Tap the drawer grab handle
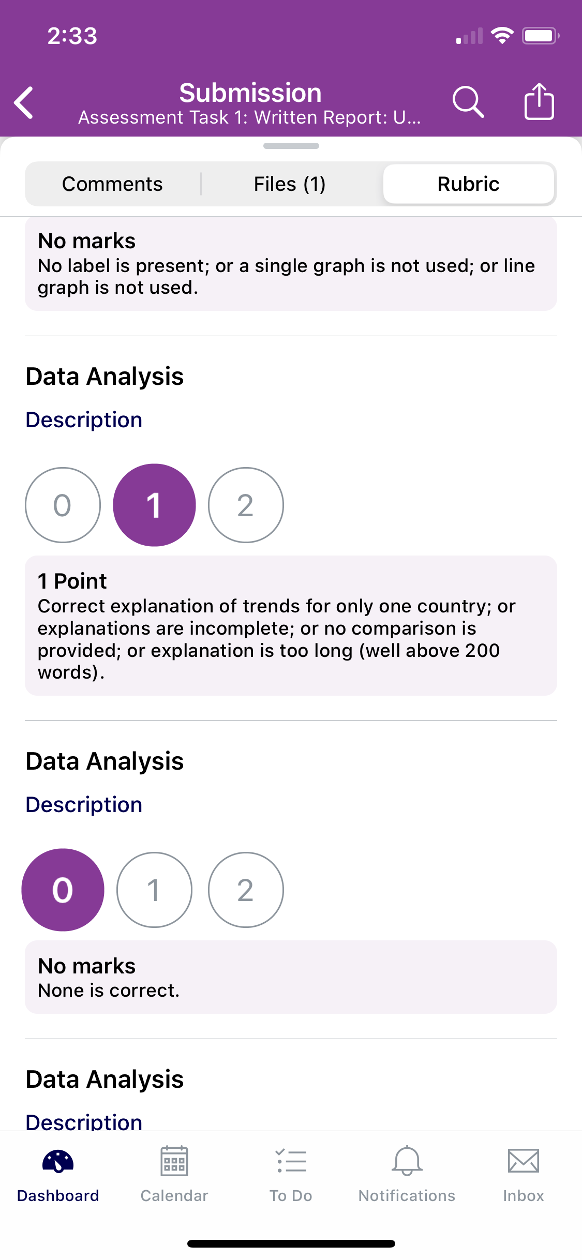The width and height of the screenshot is (582, 1260). [x=291, y=146]
